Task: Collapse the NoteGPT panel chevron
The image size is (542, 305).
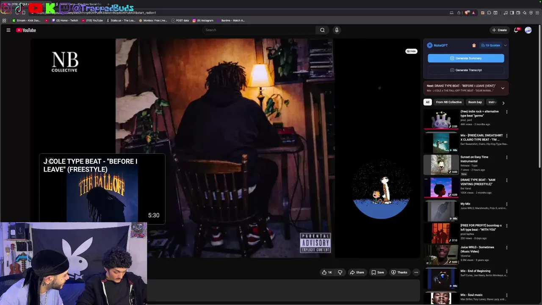Action: [505, 45]
